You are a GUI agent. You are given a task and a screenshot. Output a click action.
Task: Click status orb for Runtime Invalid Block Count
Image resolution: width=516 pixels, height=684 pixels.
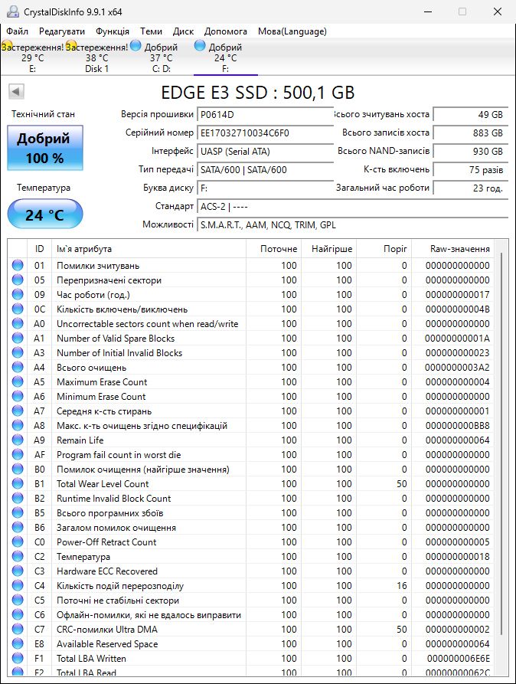tap(18, 498)
